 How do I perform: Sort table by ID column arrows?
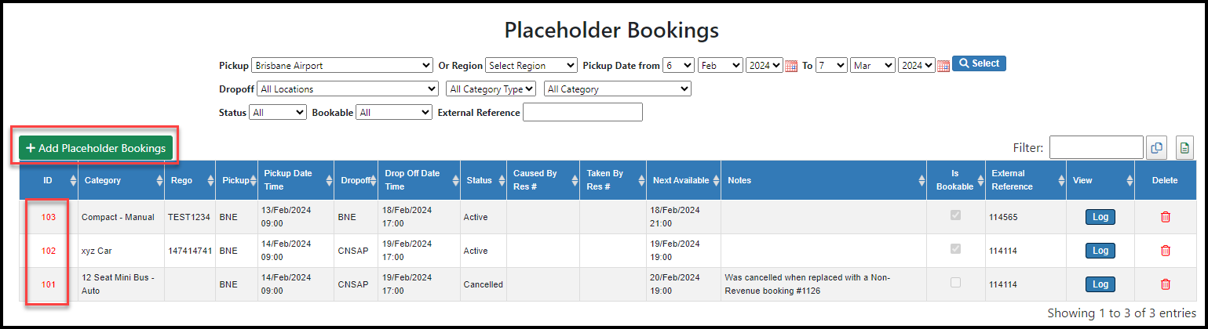(73, 180)
